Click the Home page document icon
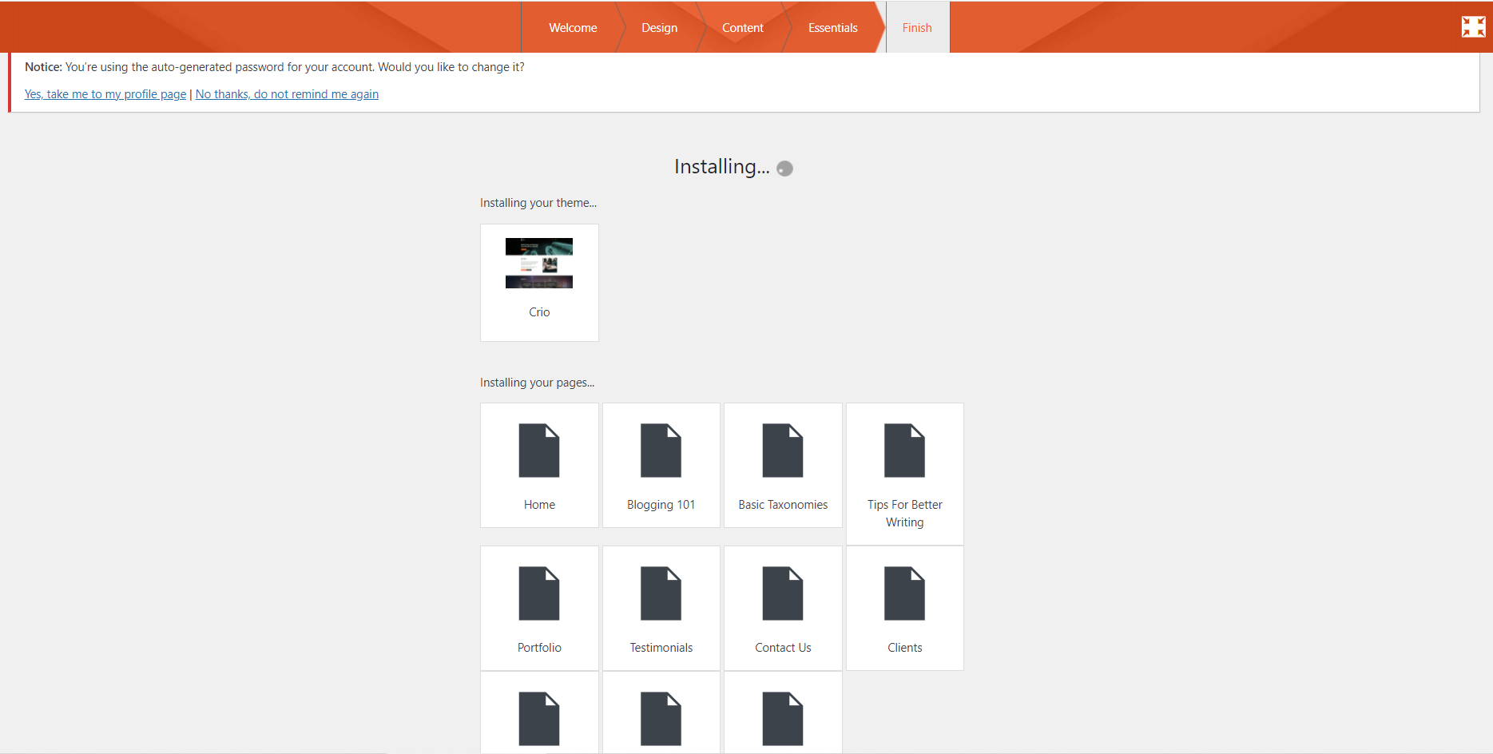Screen dimensions: 1493x754 pyautogui.click(x=539, y=450)
